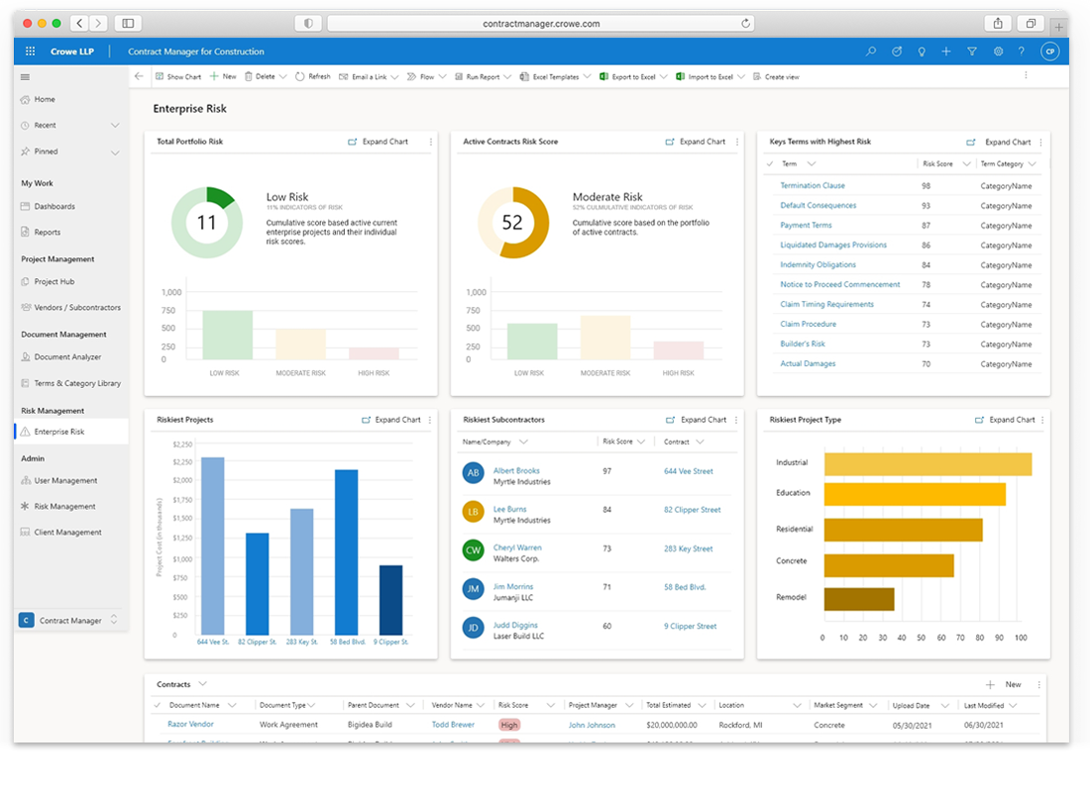1090x792 pixels.
Task: Click the search magnifier in header
Action: [x=871, y=51]
